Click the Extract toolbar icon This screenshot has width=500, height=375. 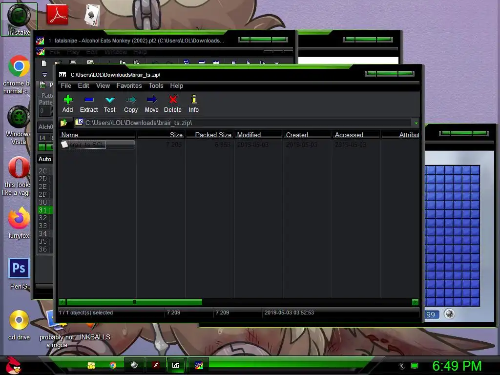(x=89, y=104)
